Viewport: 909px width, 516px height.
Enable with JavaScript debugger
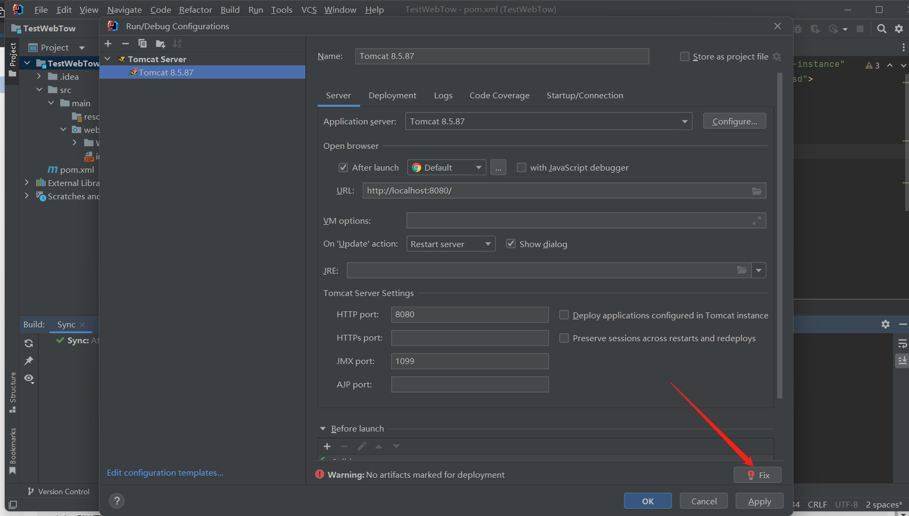pyautogui.click(x=522, y=168)
